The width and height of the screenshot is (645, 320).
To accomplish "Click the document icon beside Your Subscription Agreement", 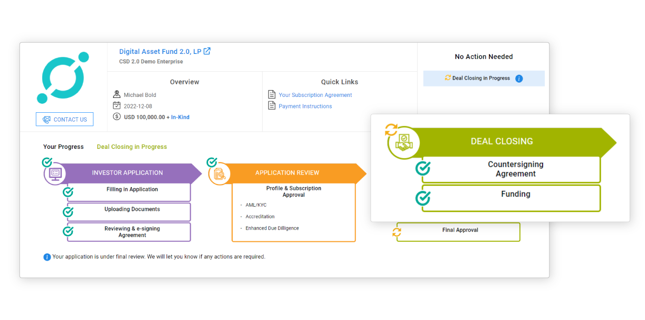I will pos(271,94).
